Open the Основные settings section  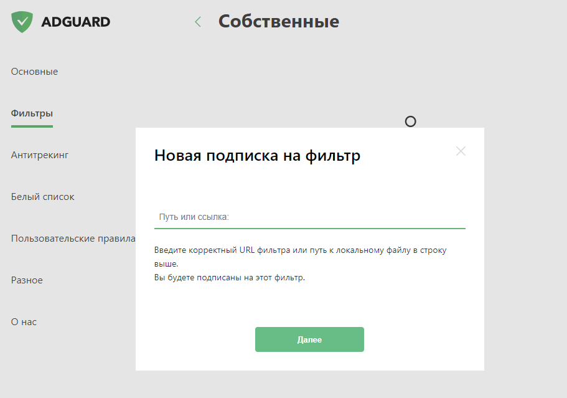pos(34,72)
